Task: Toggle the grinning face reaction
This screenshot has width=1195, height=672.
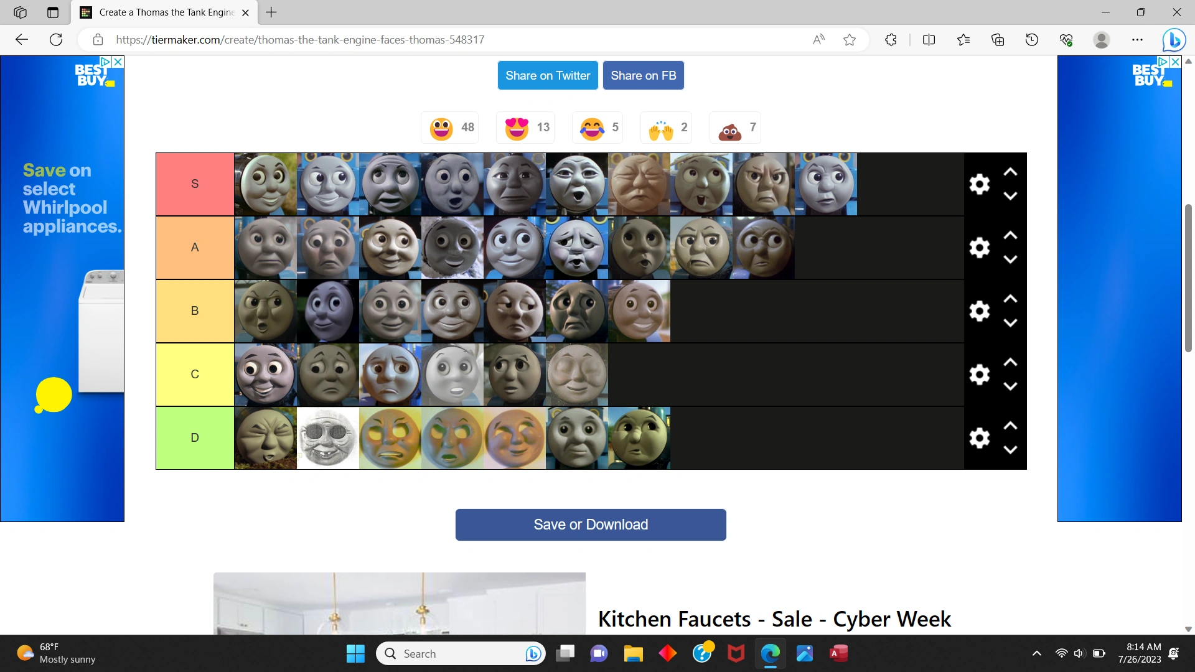Action: (442, 128)
